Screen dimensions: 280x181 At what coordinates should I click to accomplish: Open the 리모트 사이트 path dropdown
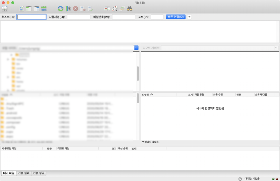coord(276,48)
